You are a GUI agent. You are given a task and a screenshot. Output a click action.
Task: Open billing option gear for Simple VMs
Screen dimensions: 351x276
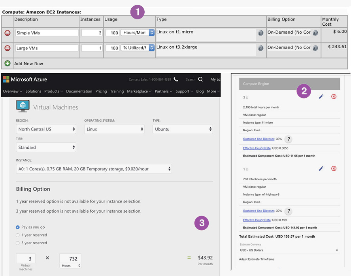(315, 33)
